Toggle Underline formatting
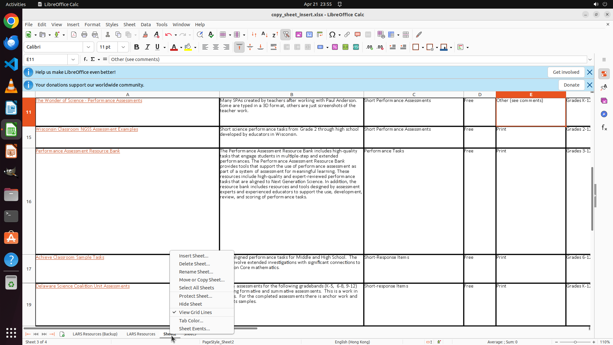Screen dimensions: 613x345 pyautogui.click(x=157, y=47)
